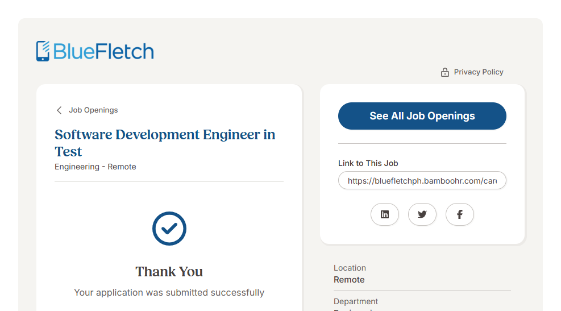This screenshot has width=561, height=311.
Task: Go back via Job Openings text link
Action: click(93, 110)
